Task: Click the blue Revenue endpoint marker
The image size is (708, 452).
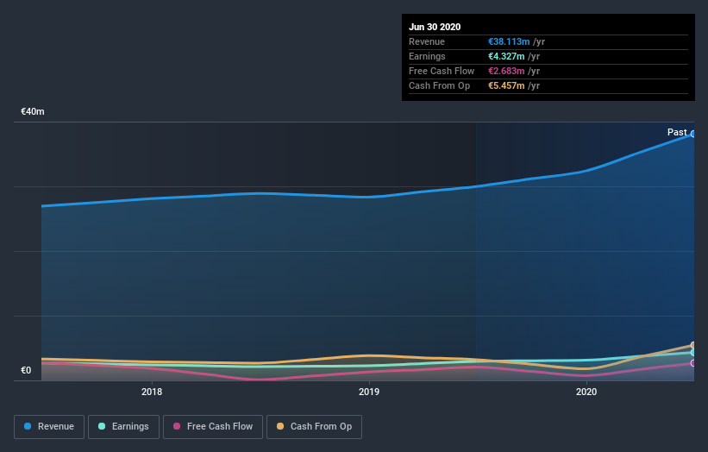Action: tap(693, 134)
